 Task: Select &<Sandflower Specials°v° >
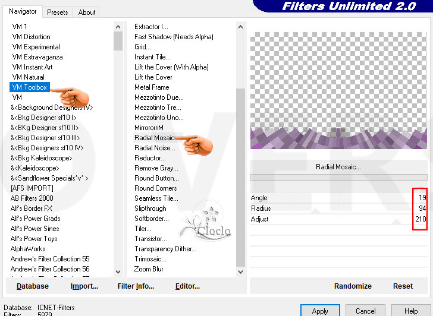[x=49, y=178]
